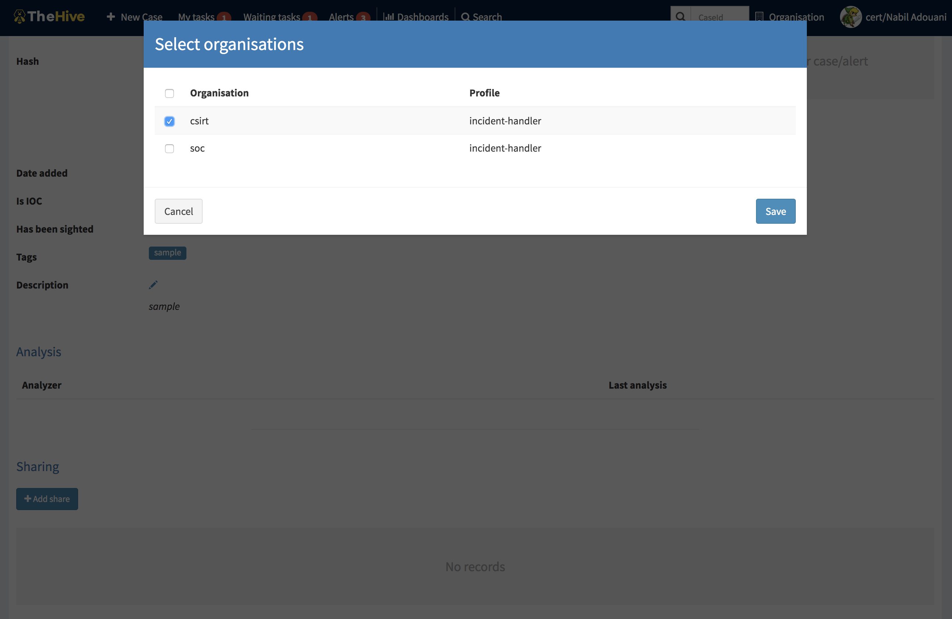Click the Cancel button in the dialog
This screenshot has width=952, height=619.
(178, 211)
